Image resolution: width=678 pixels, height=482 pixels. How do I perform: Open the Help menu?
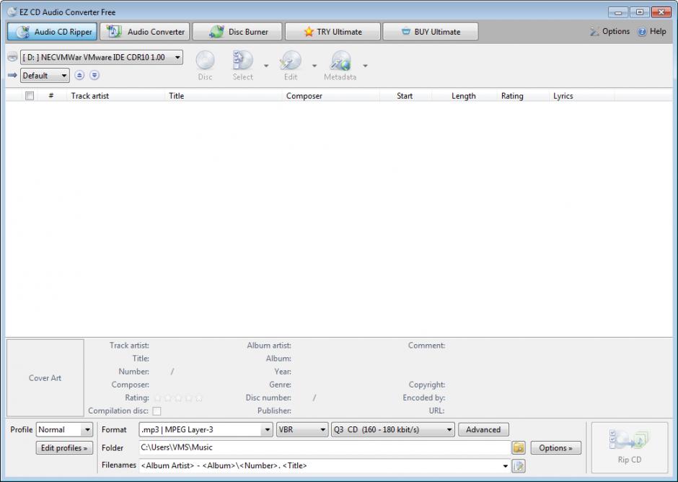coord(651,32)
